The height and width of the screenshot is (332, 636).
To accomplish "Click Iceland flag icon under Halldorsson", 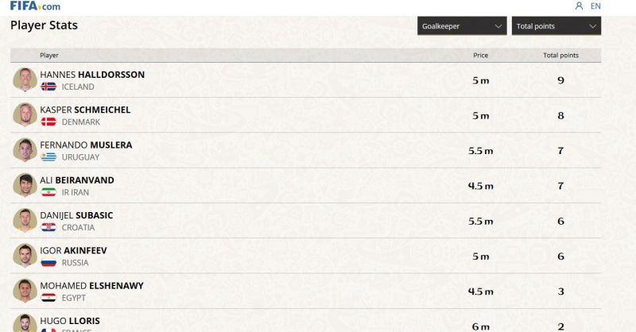I will tap(48, 87).
